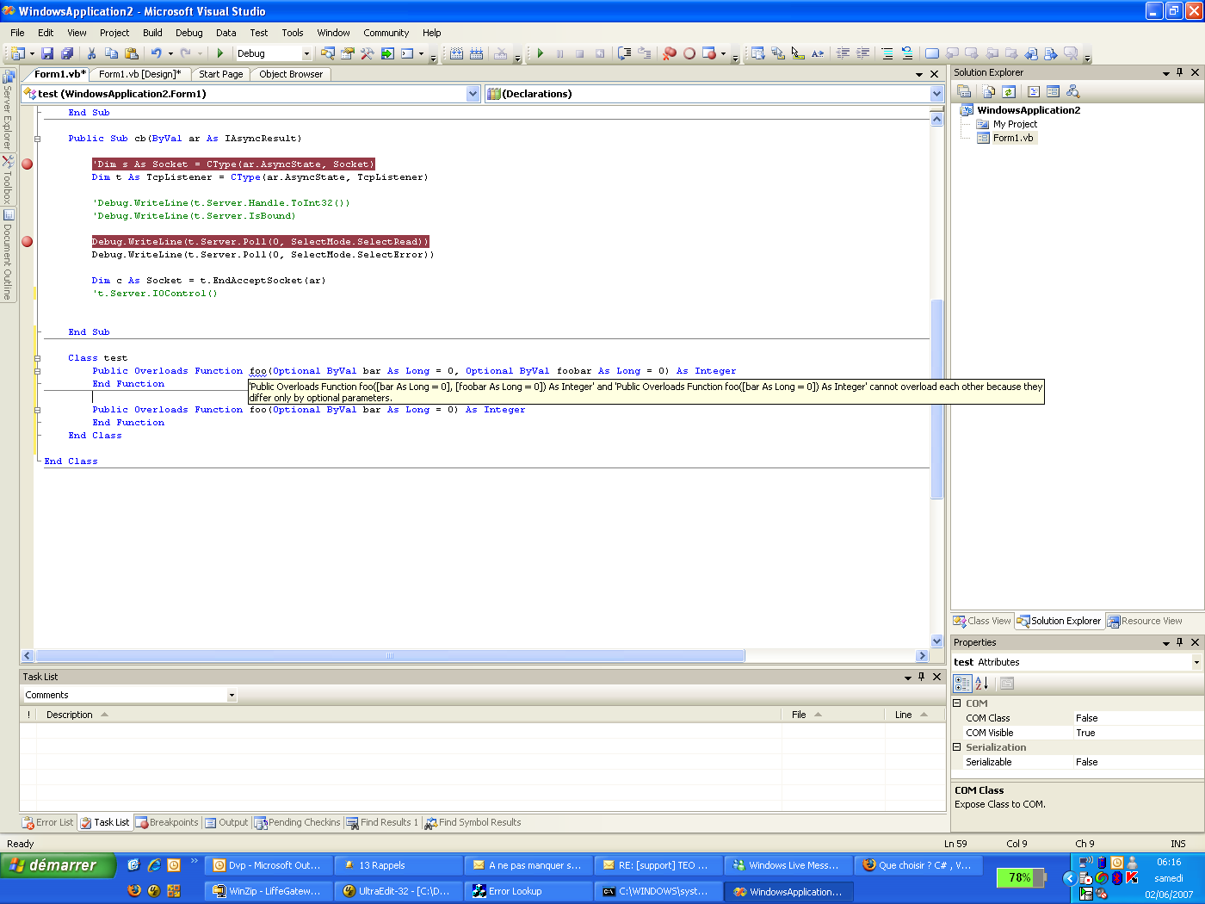Toggle auto-hide pin on Solution Explorer
The height and width of the screenshot is (904, 1205).
[x=1179, y=73]
